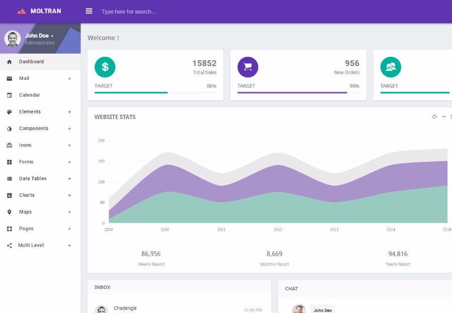This screenshot has height=313, width=452.
Task: Select Data Tables in the sidebar
Action: point(33,178)
